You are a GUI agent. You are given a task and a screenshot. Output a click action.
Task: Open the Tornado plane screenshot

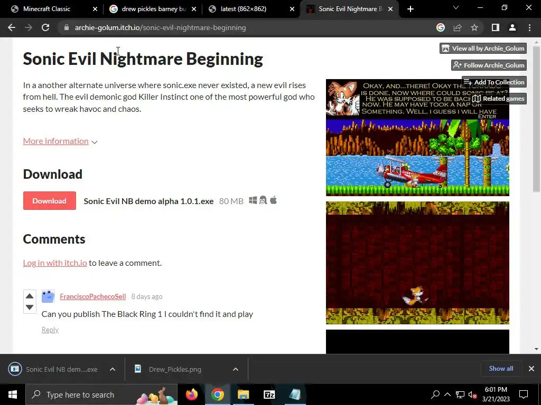417,138
